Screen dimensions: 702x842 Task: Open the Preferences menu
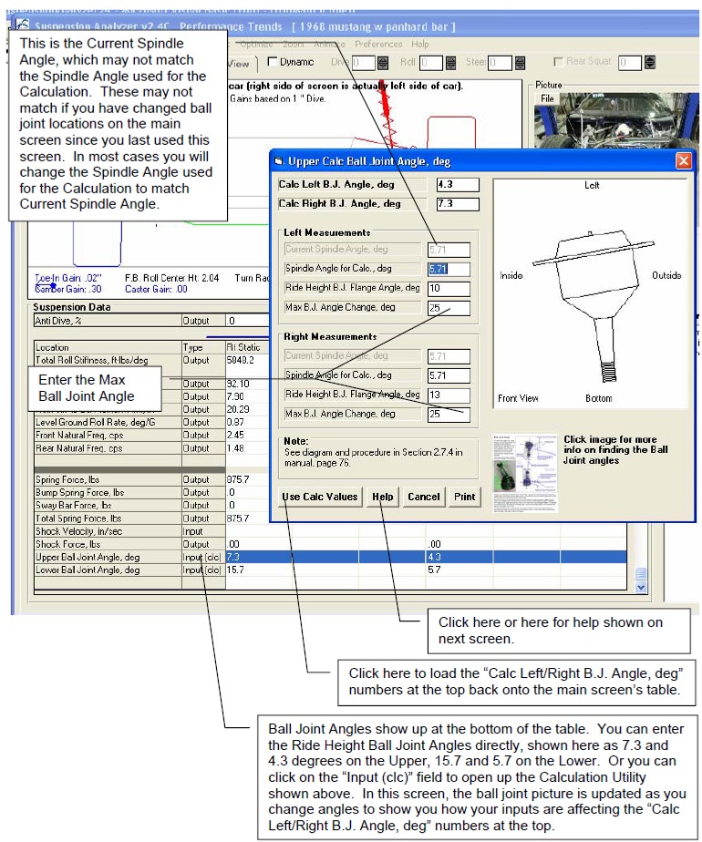point(378,44)
